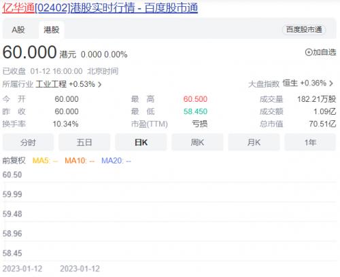Screen dimensions: 340x277
Task: Click the plus icon beside 加自选
Action: coord(309,52)
